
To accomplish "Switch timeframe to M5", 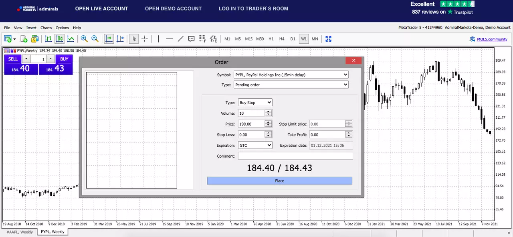I will coord(238,39).
